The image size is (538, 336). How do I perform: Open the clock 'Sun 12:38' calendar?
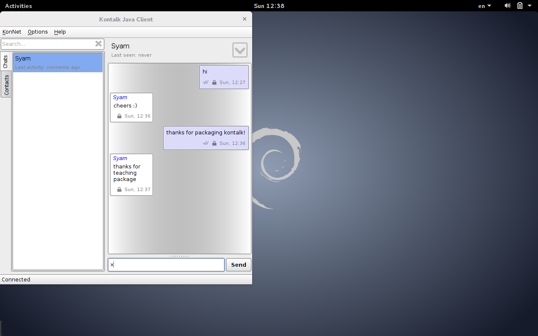click(269, 6)
